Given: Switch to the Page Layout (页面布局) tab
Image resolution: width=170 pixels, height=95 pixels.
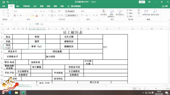Looking at the screenshot, I should point(26,6).
